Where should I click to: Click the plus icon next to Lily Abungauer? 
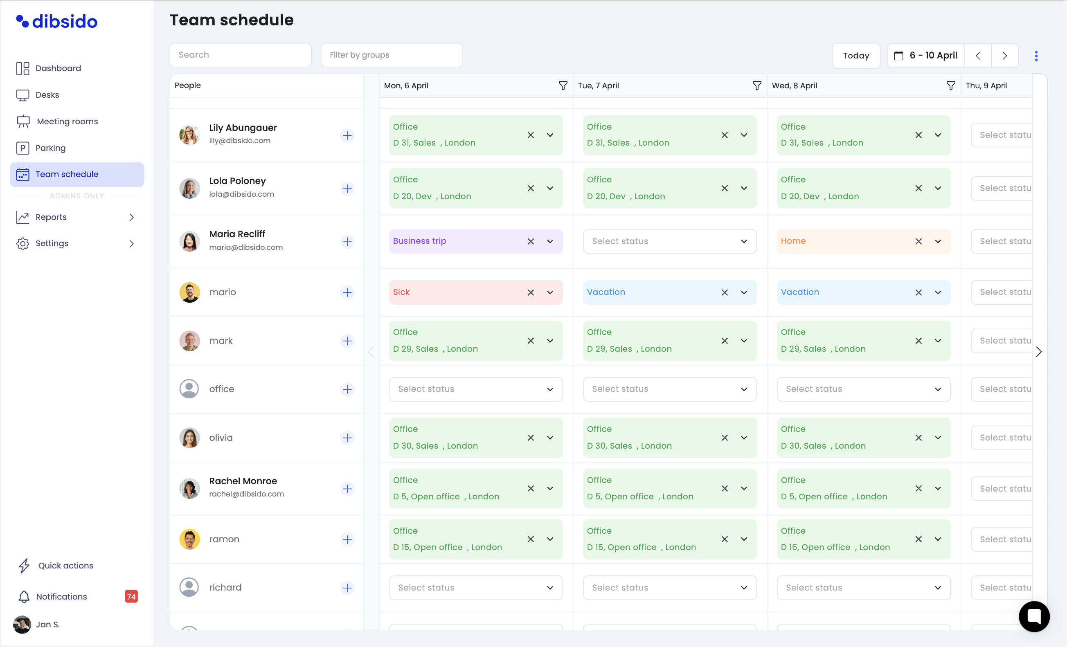tap(347, 135)
